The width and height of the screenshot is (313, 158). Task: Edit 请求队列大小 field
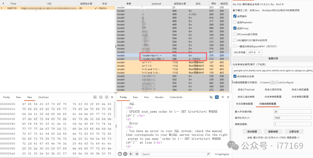[x=292, y=118]
